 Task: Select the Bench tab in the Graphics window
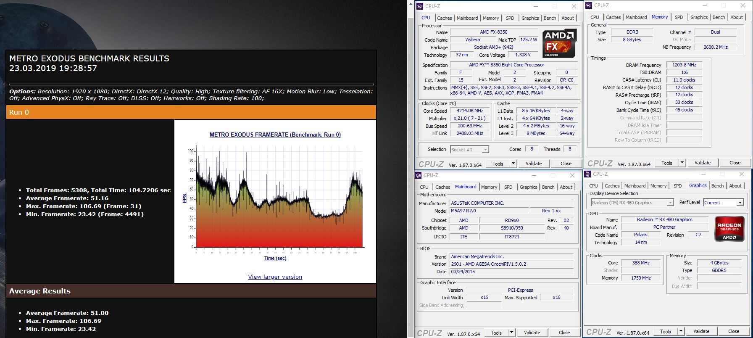point(718,186)
